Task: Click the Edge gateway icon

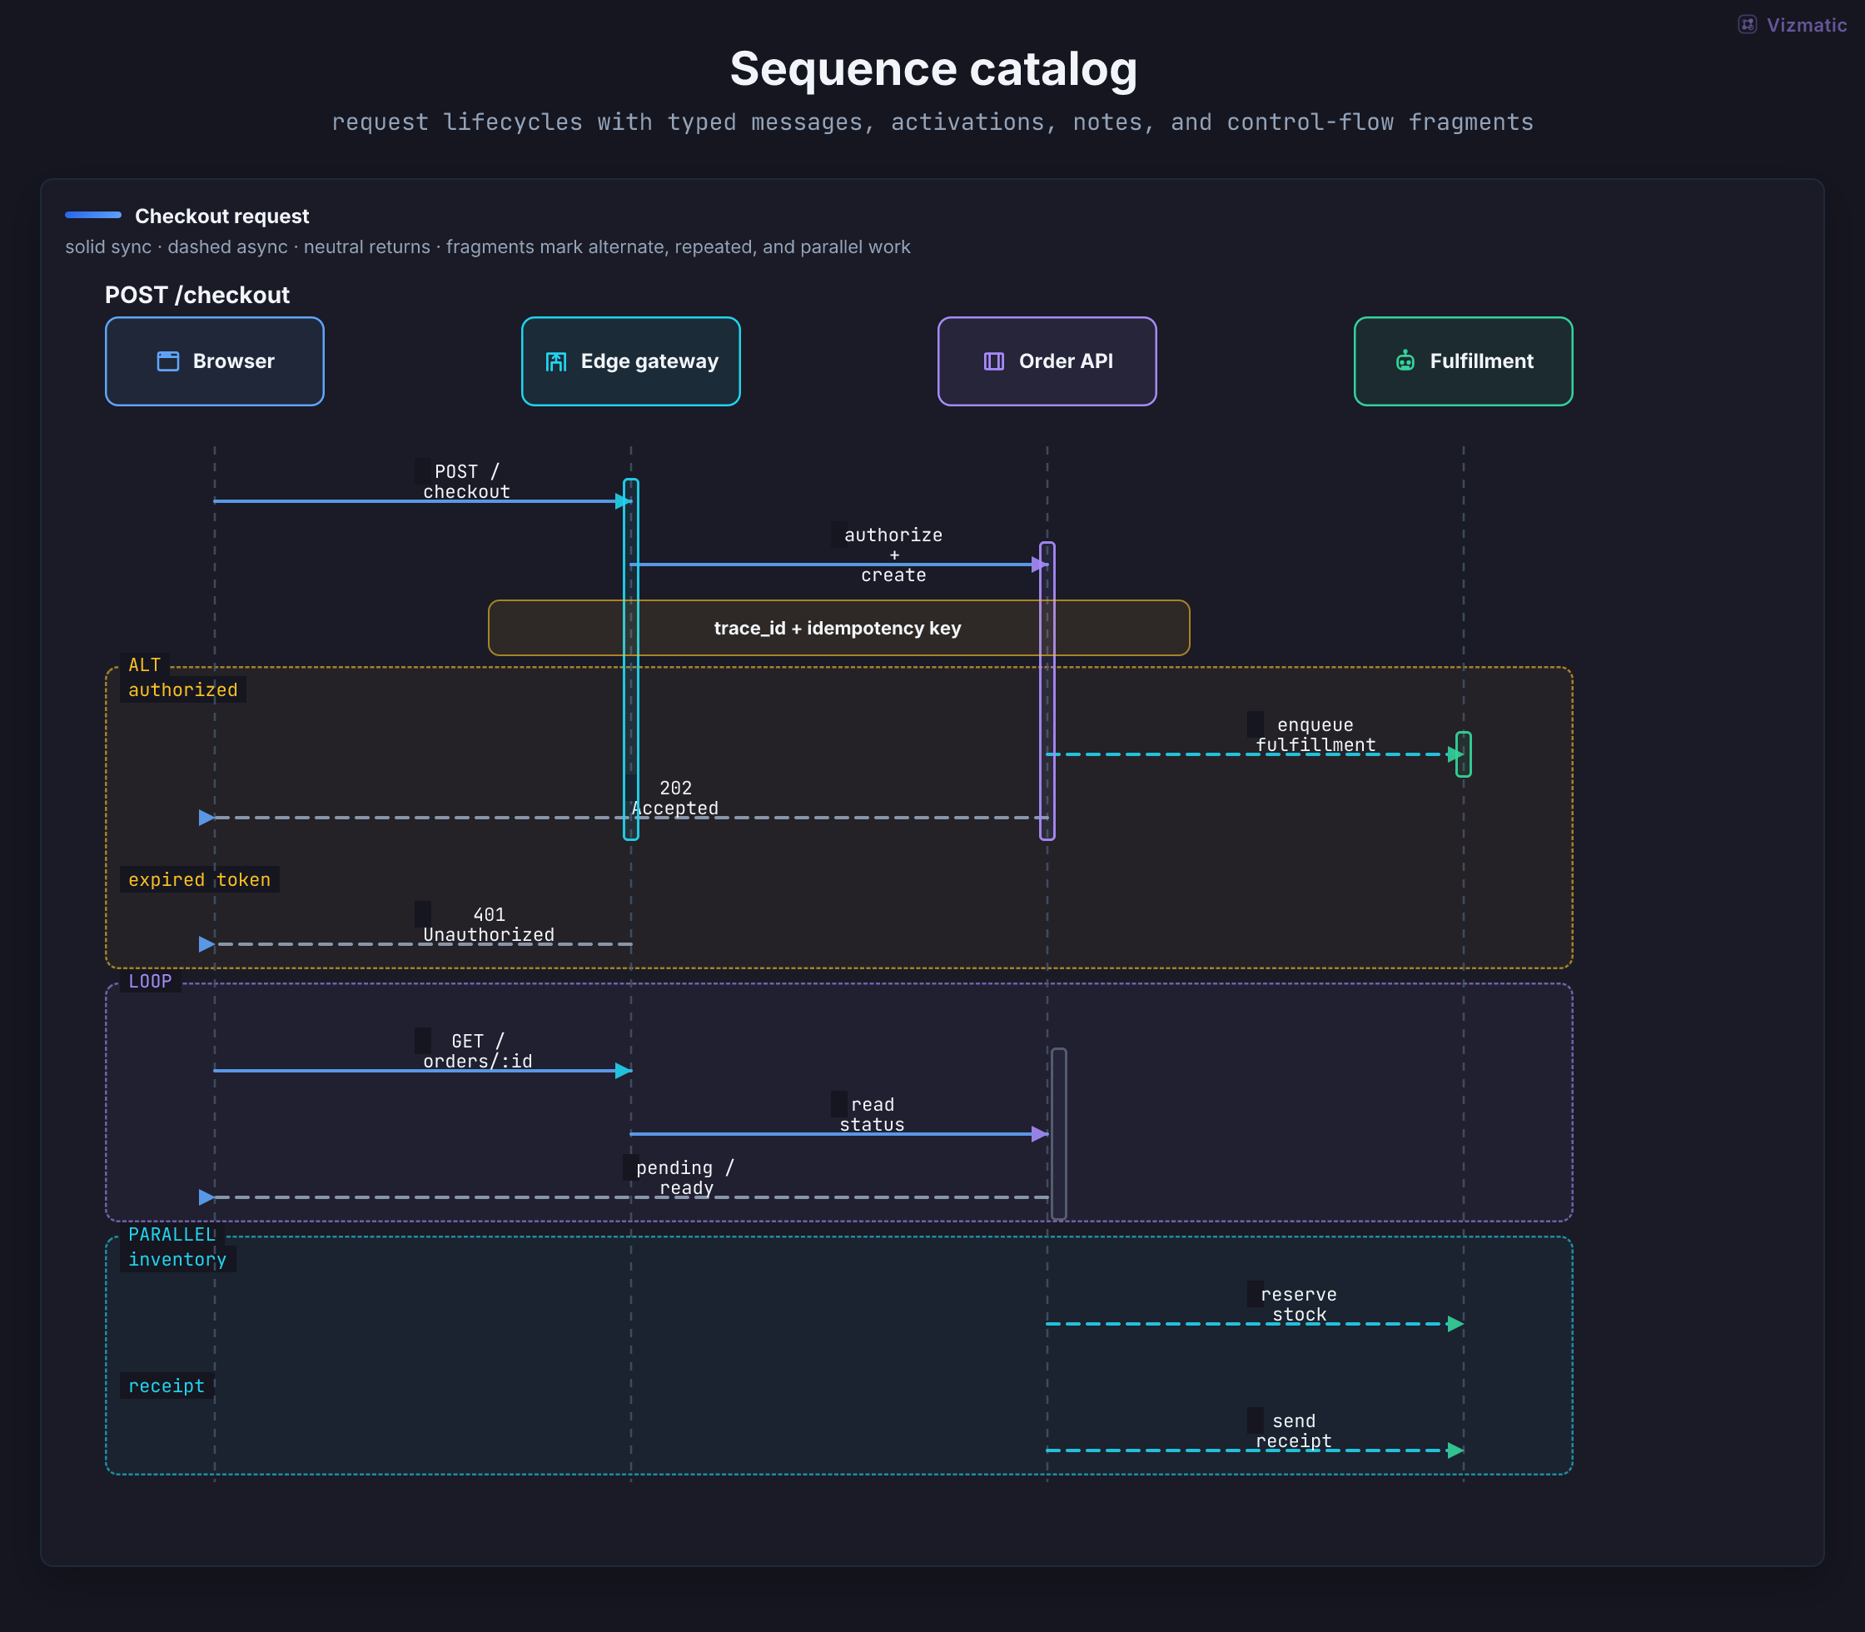Action: [556, 361]
